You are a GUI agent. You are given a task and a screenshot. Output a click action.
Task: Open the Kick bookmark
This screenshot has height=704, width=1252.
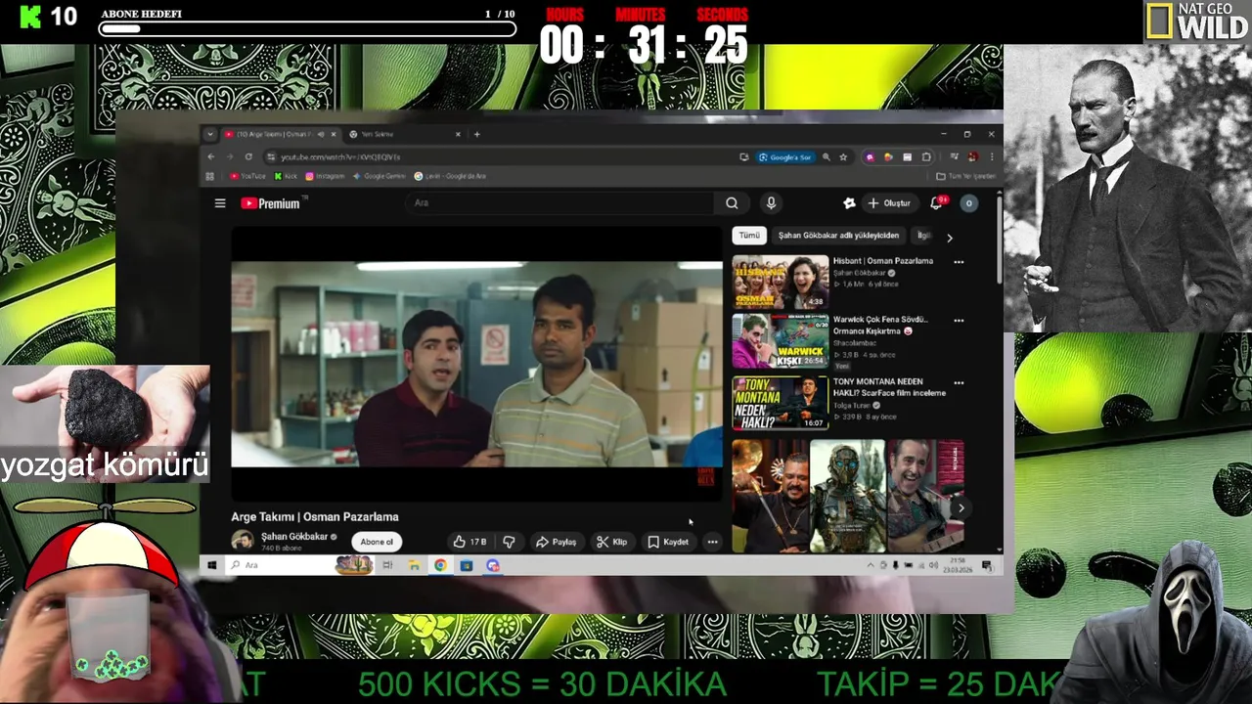286,176
